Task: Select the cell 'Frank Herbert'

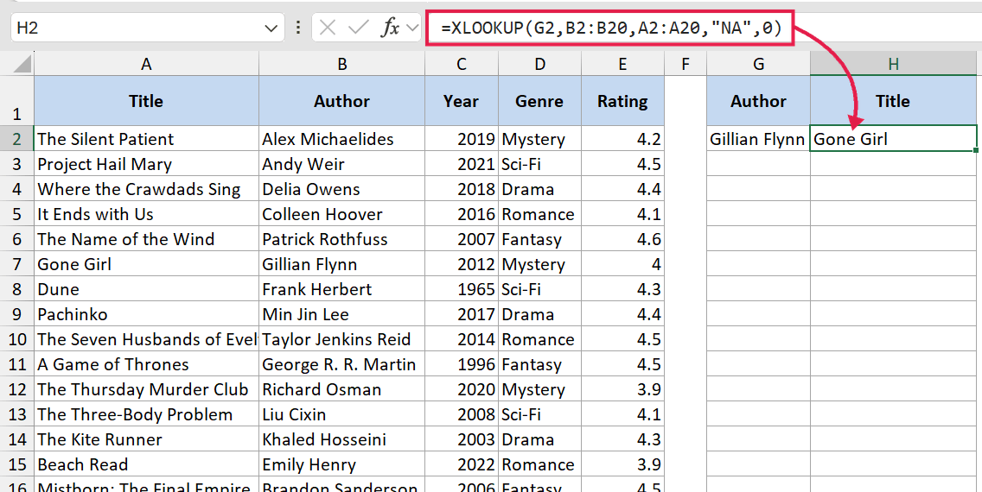Action: coord(342,289)
